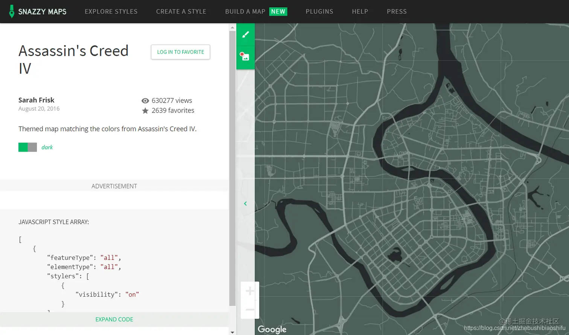This screenshot has height=335, width=569.
Task: Click the 2639 favorites text
Action: tap(173, 110)
